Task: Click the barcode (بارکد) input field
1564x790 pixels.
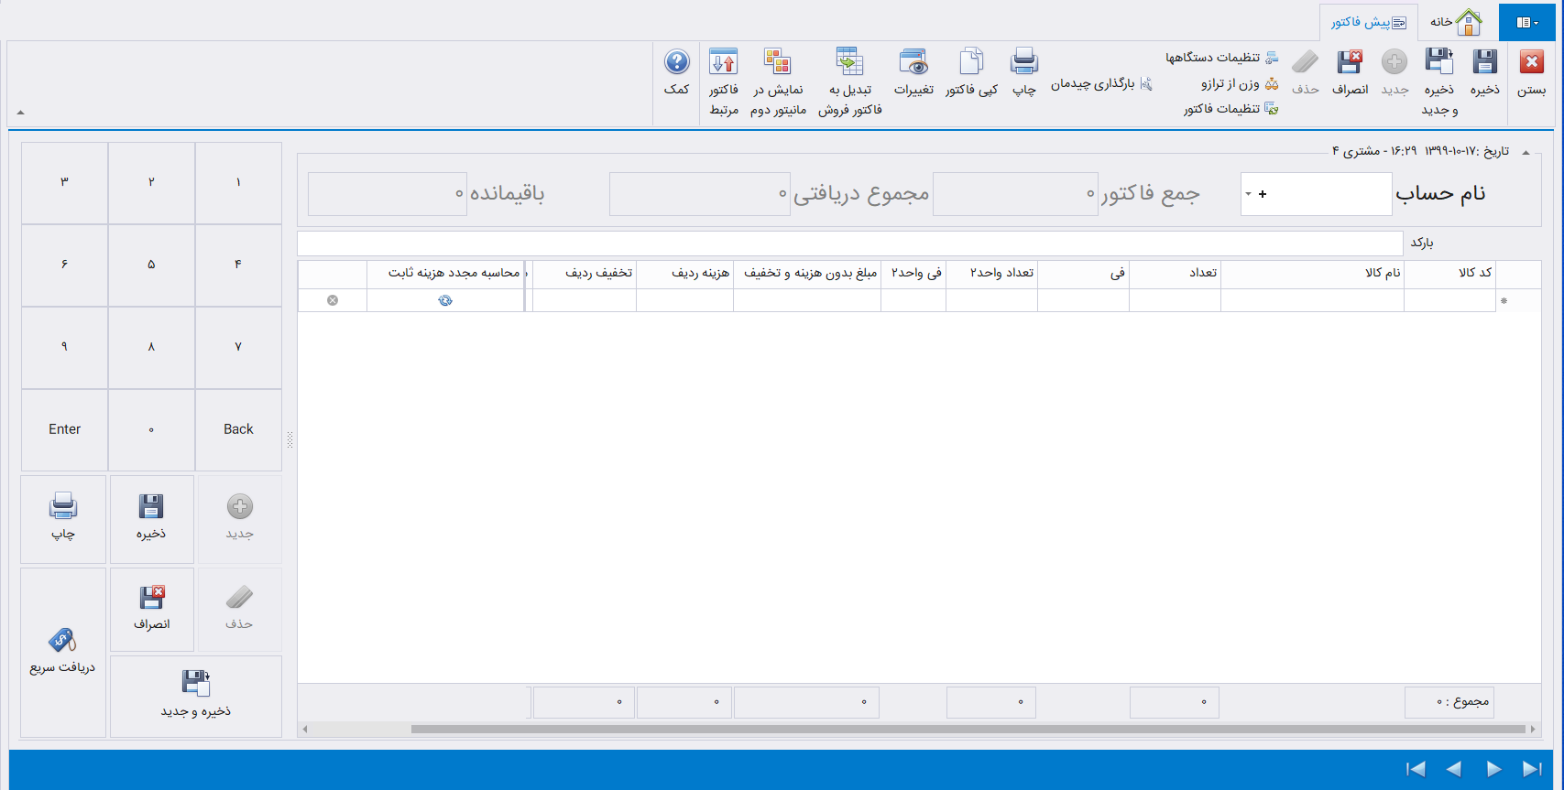Action: [849, 243]
